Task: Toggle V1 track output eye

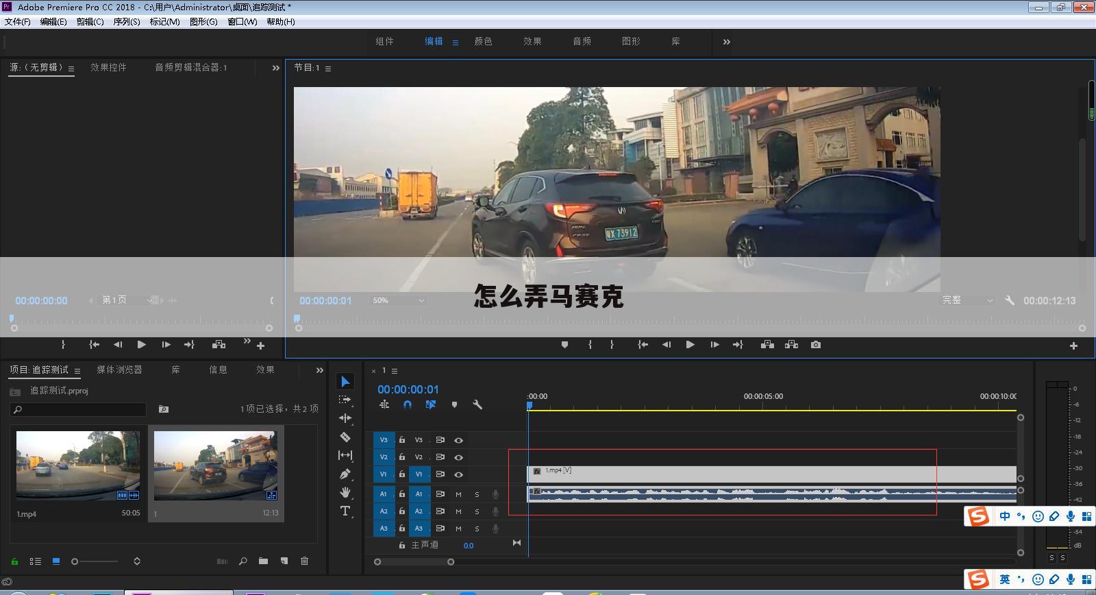Action: pyautogui.click(x=458, y=474)
